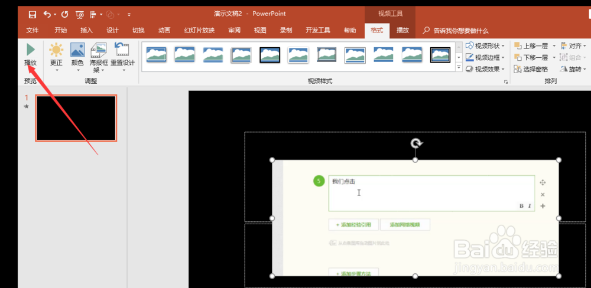Switch to the 帮助 (Help) tab
591x288 pixels.
coord(350,31)
